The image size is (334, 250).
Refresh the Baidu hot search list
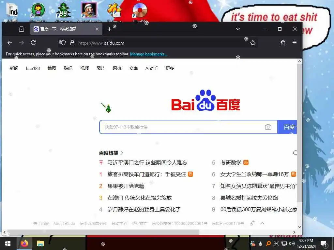point(295,153)
